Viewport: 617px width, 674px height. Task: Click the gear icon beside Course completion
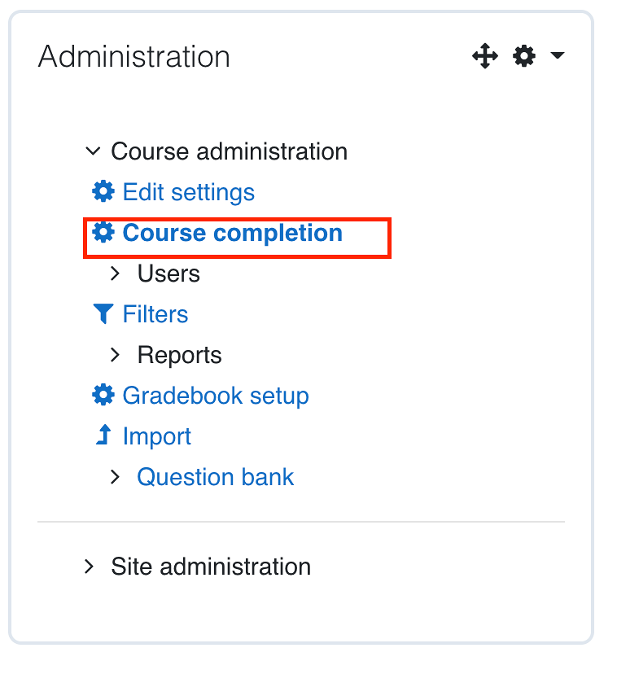click(103, 232)
